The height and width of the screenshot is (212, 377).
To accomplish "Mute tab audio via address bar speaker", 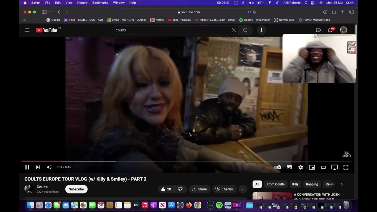I will tap(249, 12).
